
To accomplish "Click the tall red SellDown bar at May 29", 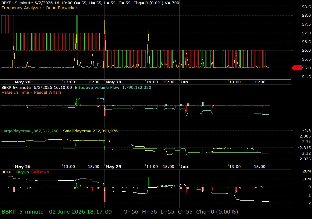I will click(x=105, y=194).
